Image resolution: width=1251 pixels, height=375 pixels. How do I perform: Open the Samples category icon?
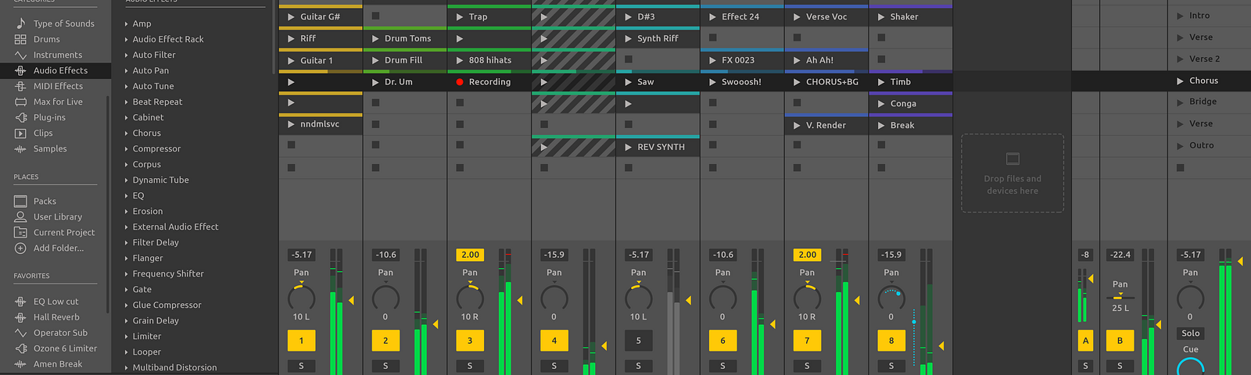click(x=20, y=148)
